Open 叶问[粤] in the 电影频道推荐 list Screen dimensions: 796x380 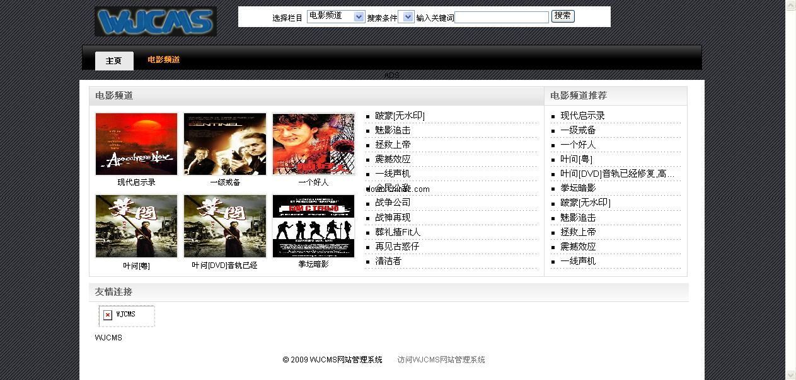coord(576,159)
